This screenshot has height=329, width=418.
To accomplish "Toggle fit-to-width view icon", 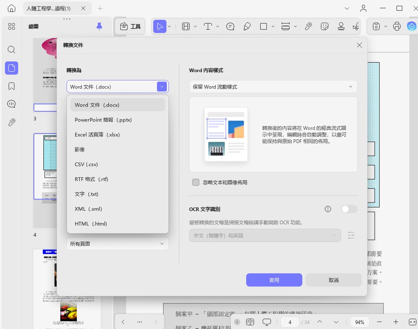I will 412,322.
